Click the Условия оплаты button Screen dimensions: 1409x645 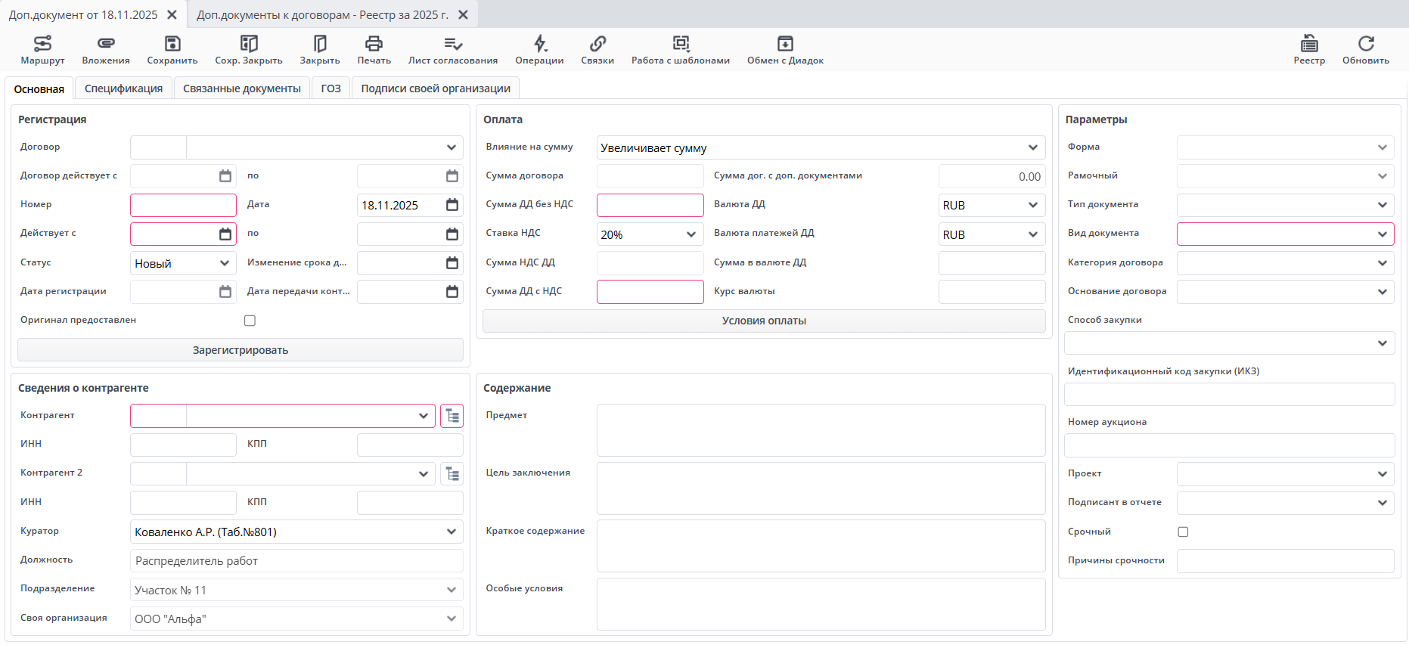pyautogui.click(x=764, y=321)
